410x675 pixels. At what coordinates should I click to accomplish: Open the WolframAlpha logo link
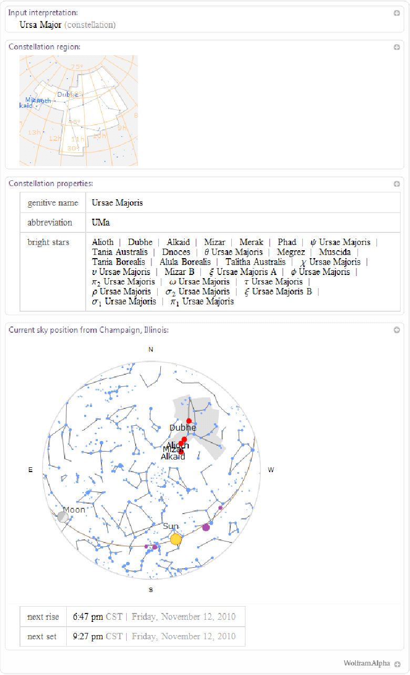(x=367, y=663)
